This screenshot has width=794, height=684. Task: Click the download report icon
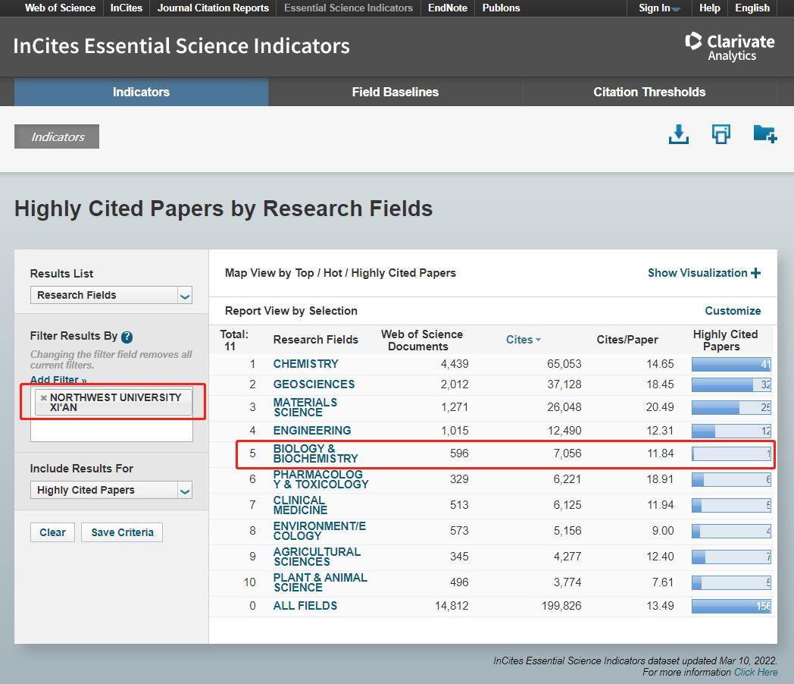pos(679,135)
